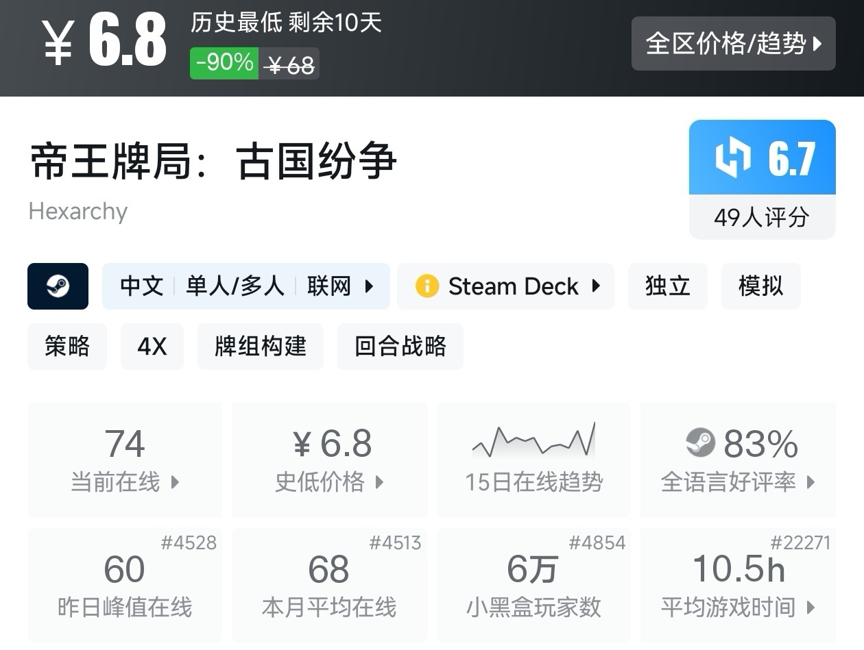Select the 独立 tag

[667, 286]
